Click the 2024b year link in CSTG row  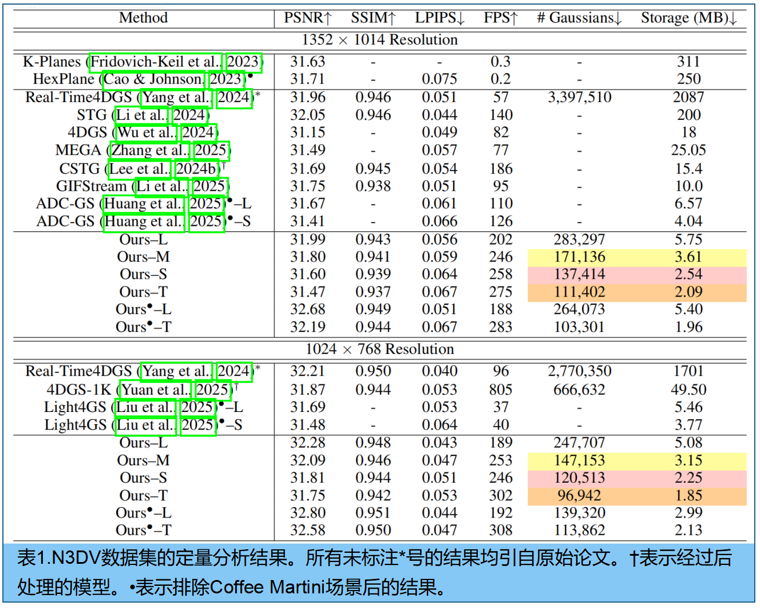[x=197, y=169]
